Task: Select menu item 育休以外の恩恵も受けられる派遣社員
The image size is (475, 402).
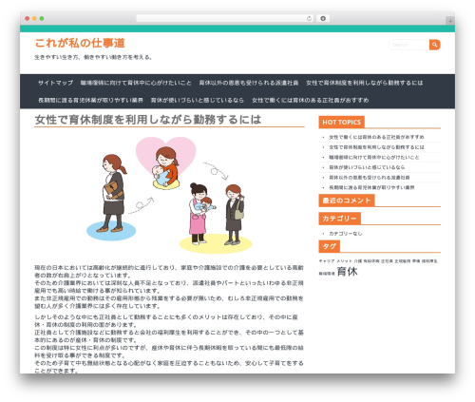Action: click(x=249, y=83)
